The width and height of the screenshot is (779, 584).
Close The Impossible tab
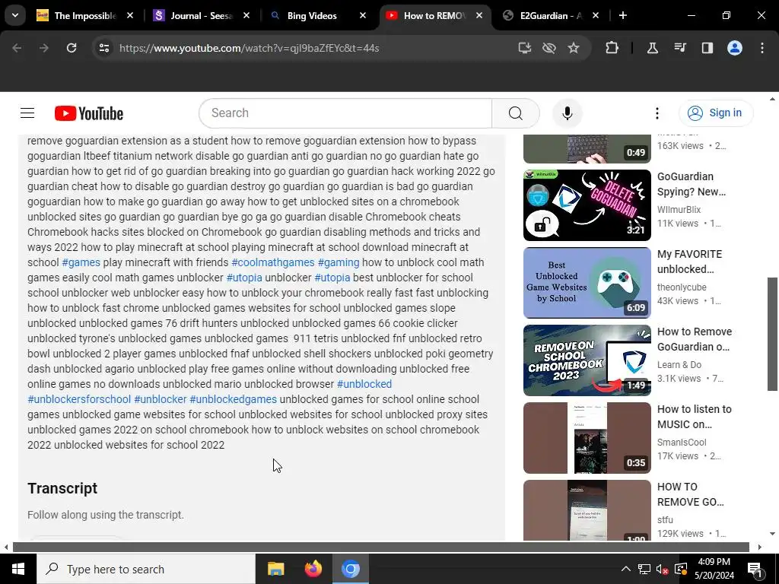coord(129,15)
